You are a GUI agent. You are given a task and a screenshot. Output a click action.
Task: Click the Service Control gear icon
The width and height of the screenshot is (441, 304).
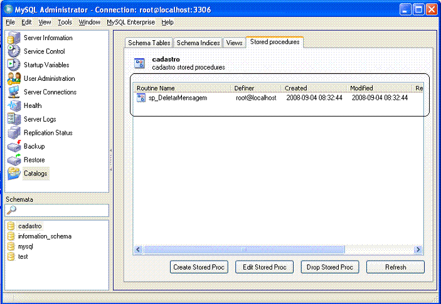[14, 51]
